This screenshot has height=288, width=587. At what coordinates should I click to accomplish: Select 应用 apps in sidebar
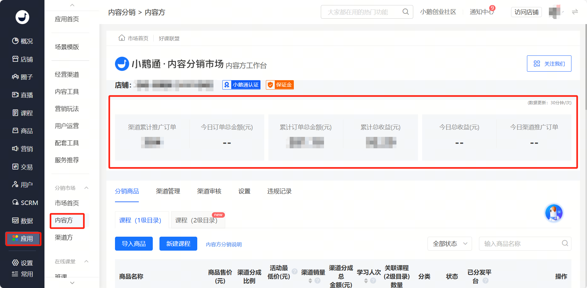coord(23,239)
